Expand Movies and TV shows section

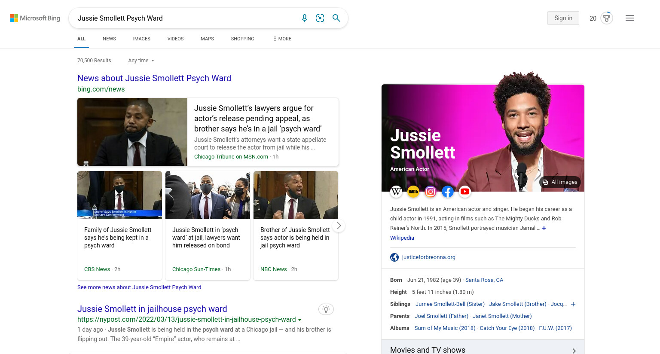(483, 350)
